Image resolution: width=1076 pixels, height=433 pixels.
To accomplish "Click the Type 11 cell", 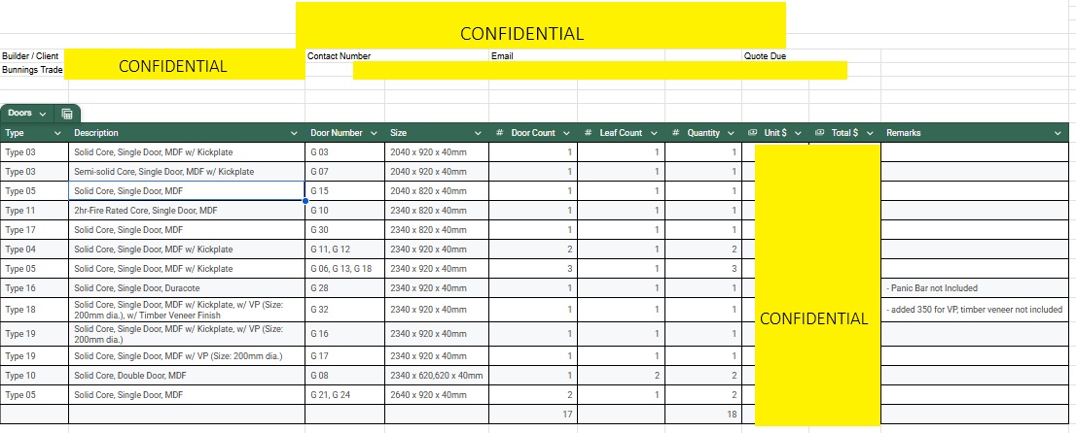I will (x=34, y=211).
